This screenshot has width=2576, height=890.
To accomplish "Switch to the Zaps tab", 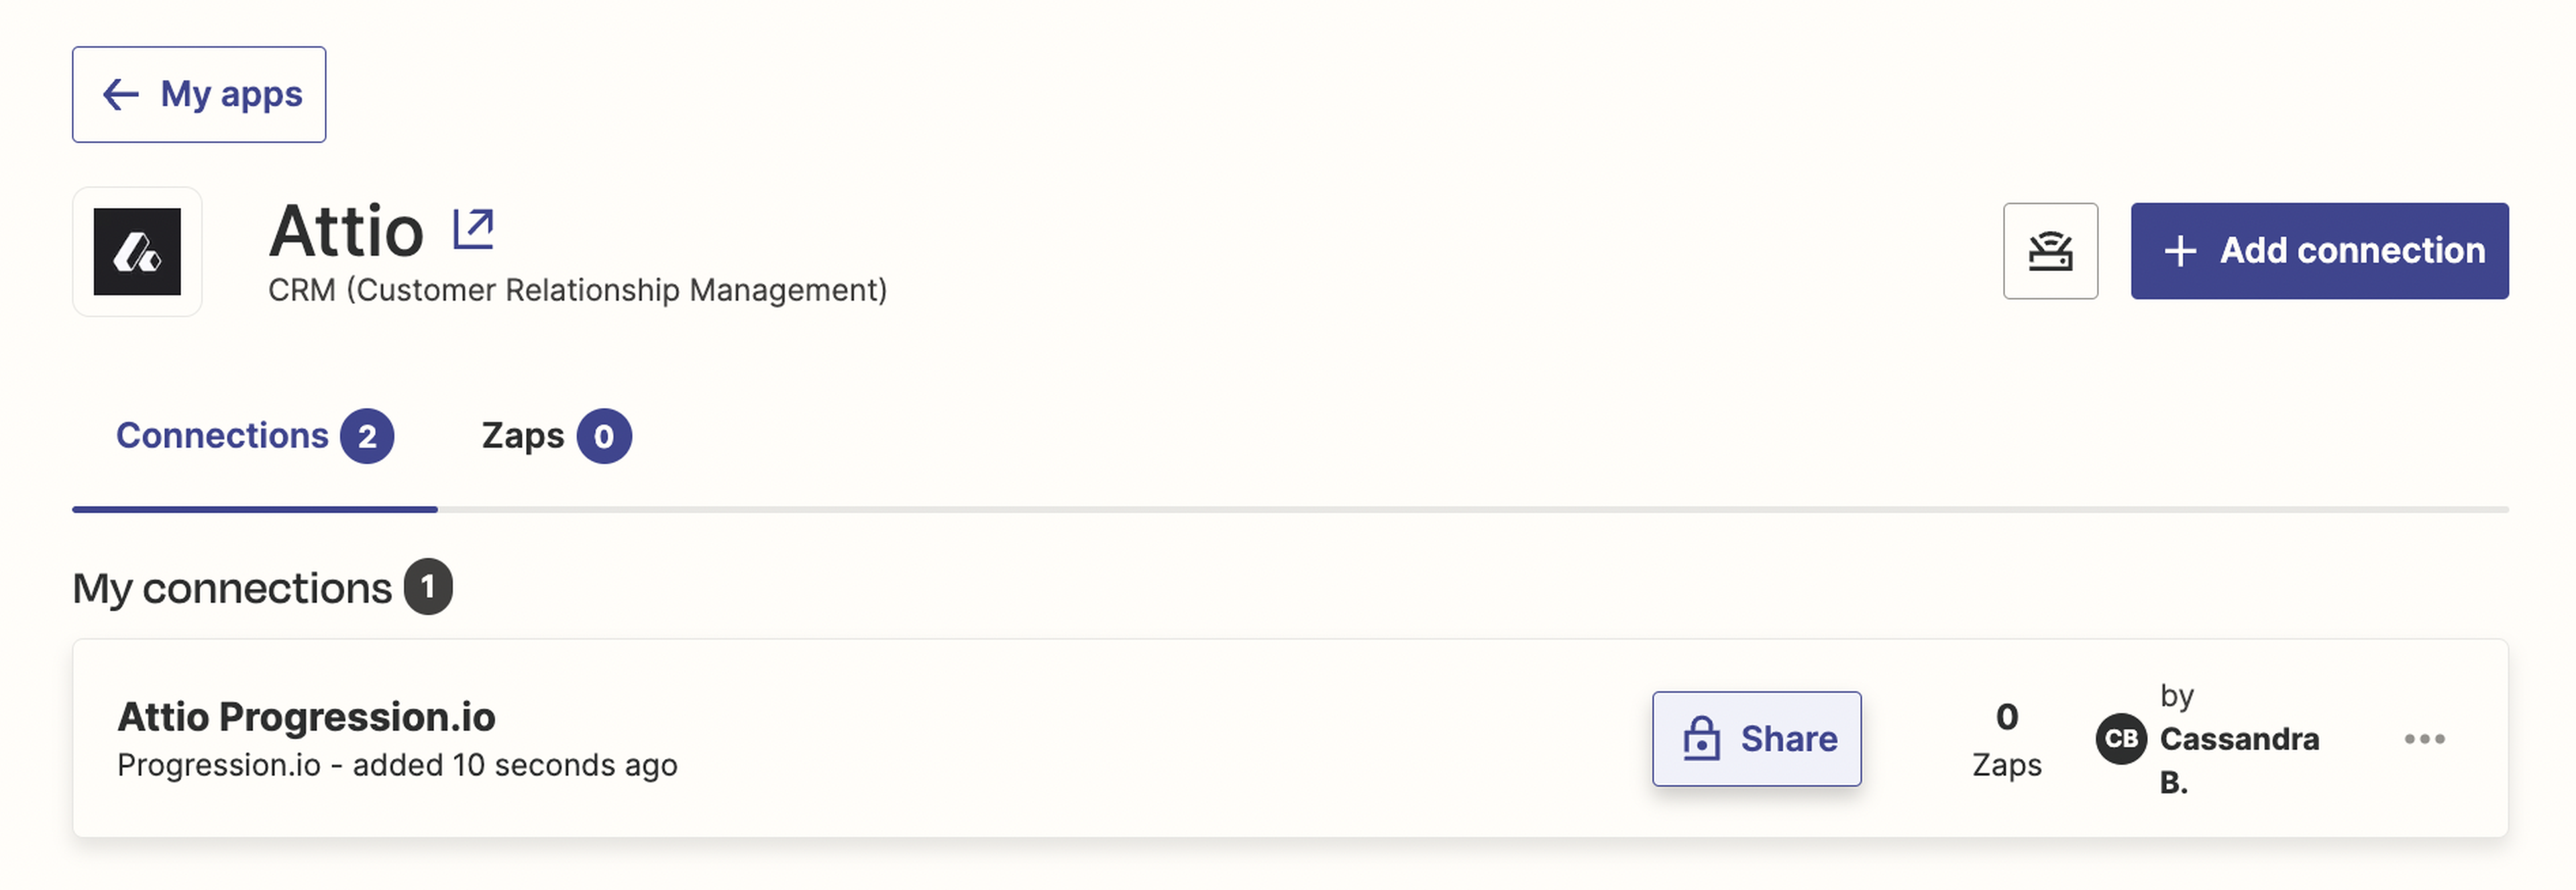I will 522,436.
